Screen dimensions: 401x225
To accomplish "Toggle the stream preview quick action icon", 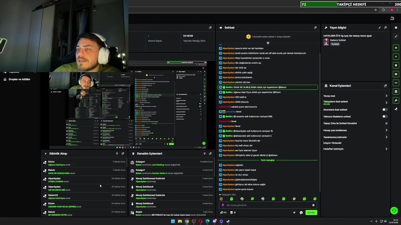I will click(396, 48).
